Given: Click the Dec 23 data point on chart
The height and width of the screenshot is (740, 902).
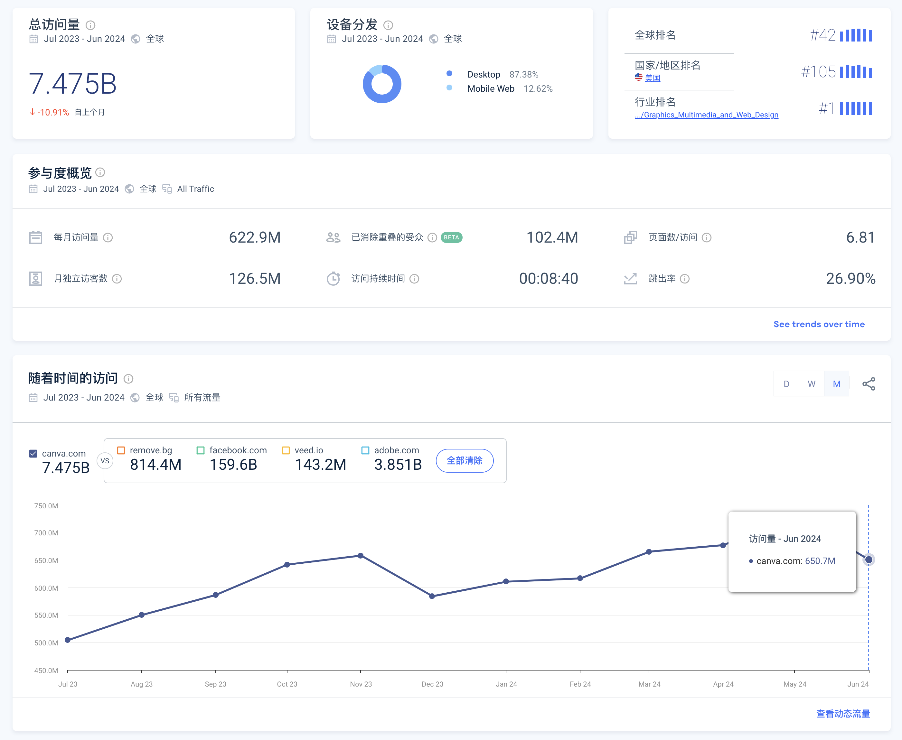Looking at the screenshot, I should coord(432,597).
